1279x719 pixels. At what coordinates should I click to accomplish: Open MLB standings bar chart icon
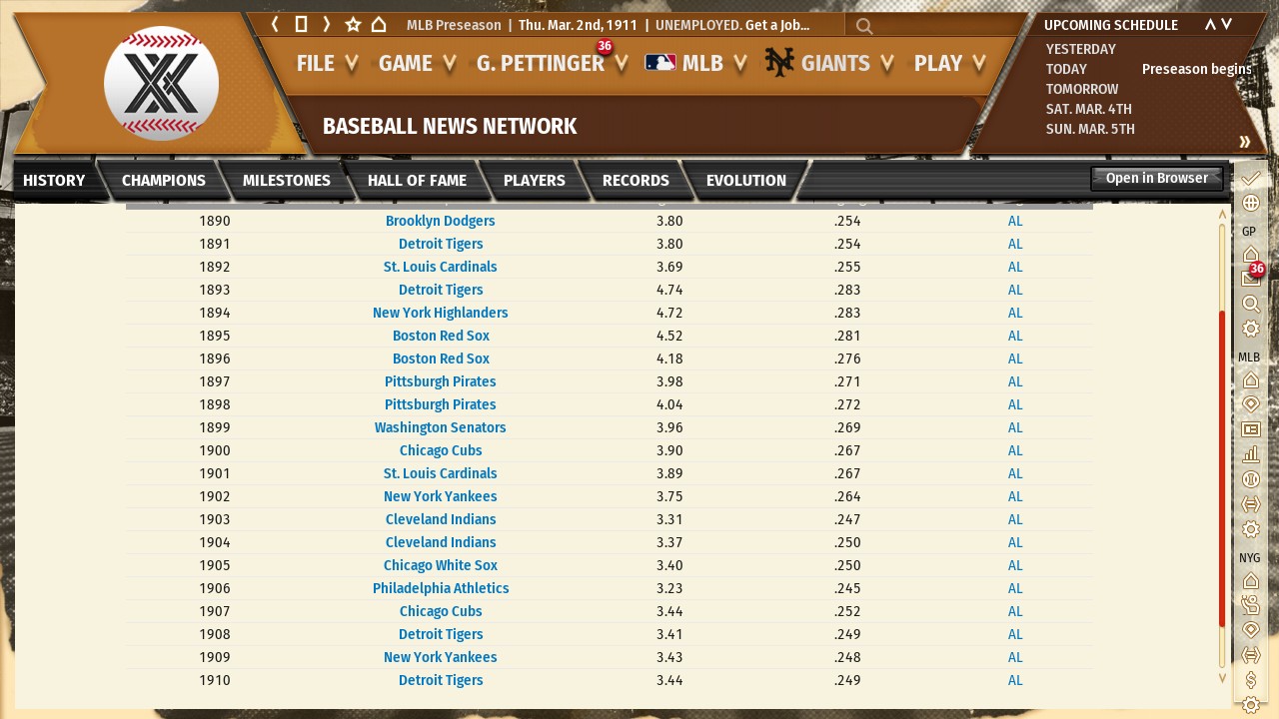(1250, 454)
